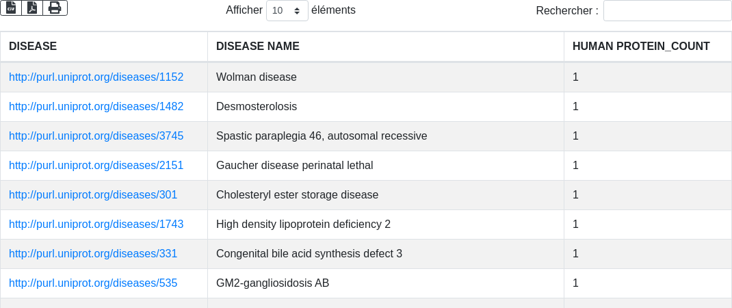Export table as CSV file icon
Viewport: 732px width, 308px height.
11,8
